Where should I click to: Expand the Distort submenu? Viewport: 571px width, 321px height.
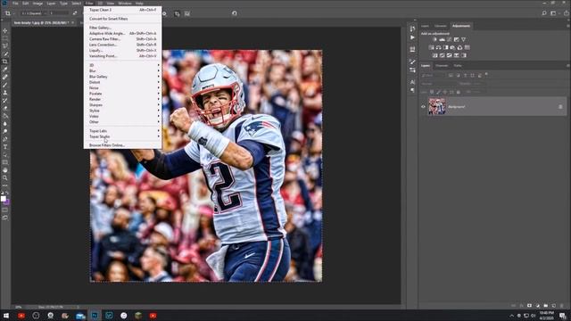point(123,82)
